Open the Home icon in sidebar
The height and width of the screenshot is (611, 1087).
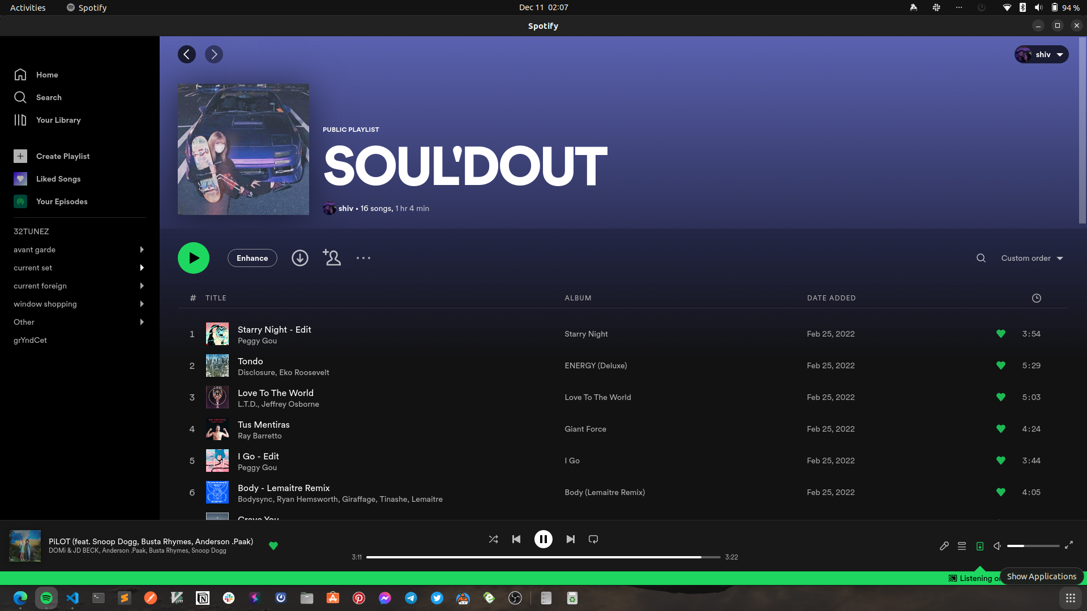(x=20, y=75)
